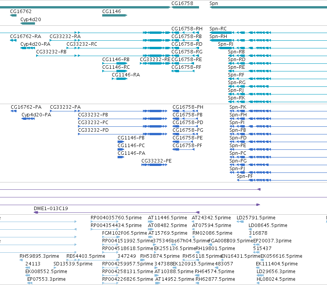Image resolution: width=327 pixels, height=285 pixels.
Task: Select the Cyp4d20-PA protein label
Action: point(36,115)
